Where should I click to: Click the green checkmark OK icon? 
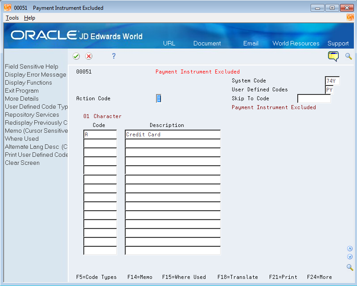tap(76, 56)
